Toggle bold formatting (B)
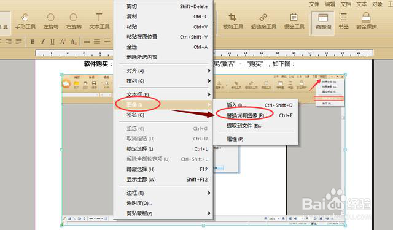The height and width of the screenshot is (230, 393). pos(33,42)
